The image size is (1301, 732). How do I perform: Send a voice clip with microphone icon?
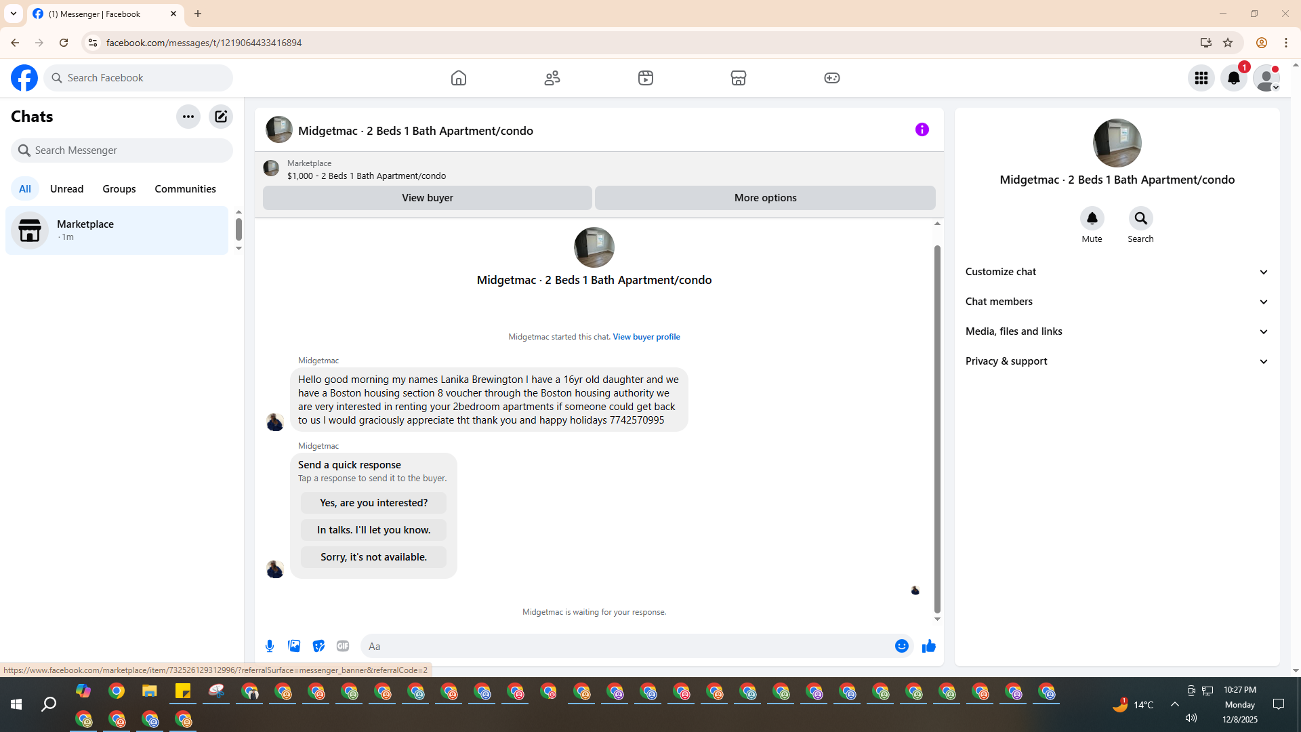270,646
